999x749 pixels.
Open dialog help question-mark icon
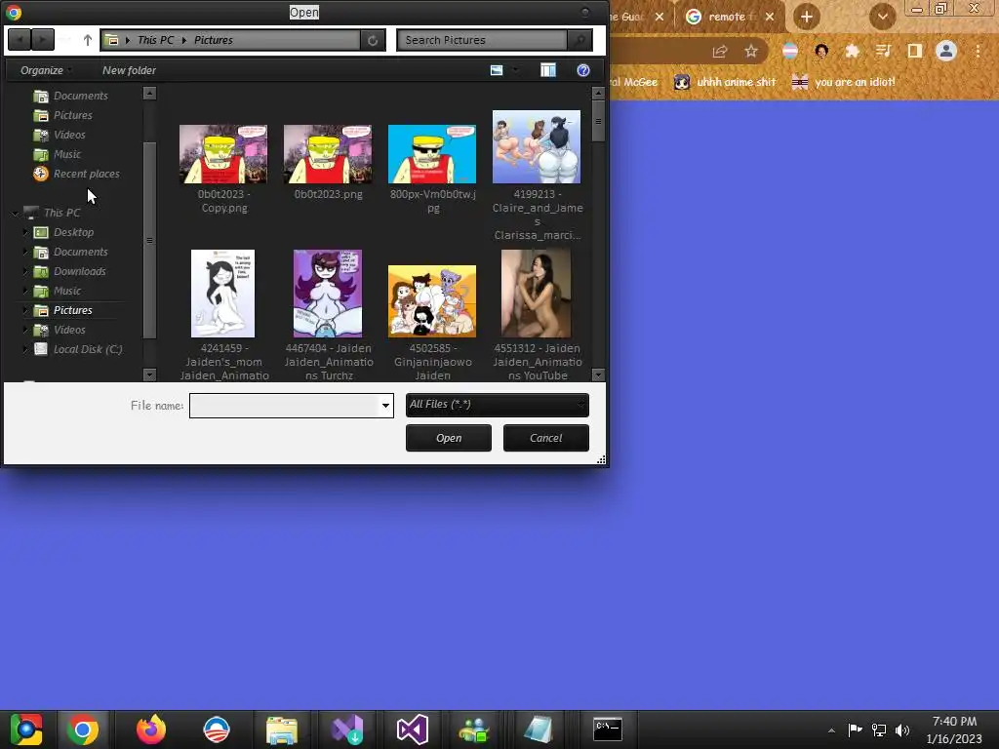point(583,70)
